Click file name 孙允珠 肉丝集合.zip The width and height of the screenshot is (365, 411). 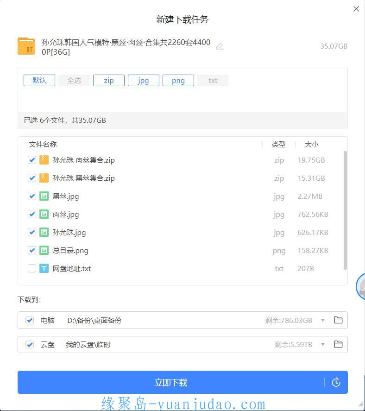click(83, 160)
